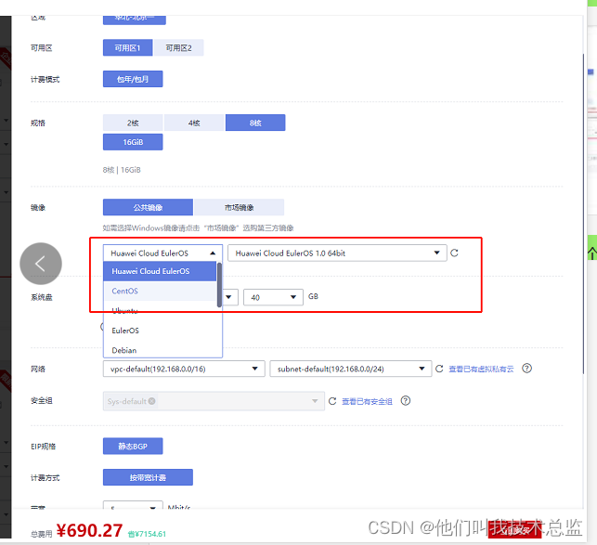Image resolution: width=597 pixels, height=545 pixels.
Task: Open the vpc-default network dropdown
Action: [x=184, y=369]
